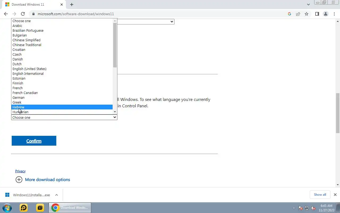
Task: Open the Windows Start menu
Action: point(7,208)
